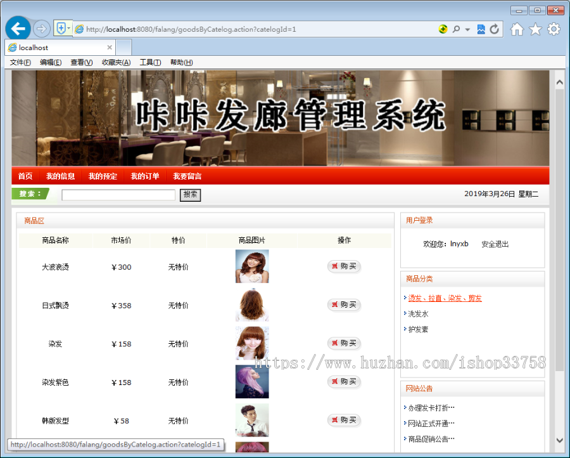Open the 洗发水 product category link
This screenshot has width=570, height=458.
419,313
